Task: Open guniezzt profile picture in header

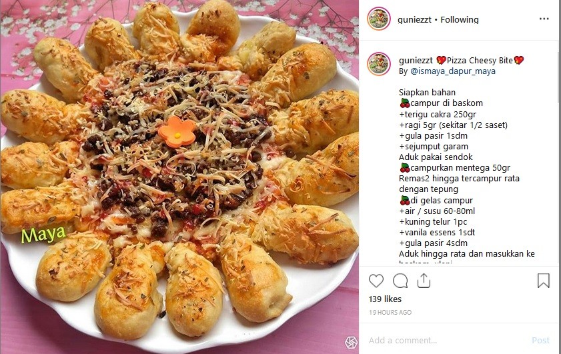Action: 379,19
